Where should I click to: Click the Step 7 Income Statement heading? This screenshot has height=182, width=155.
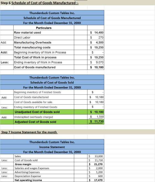point(29,132)
